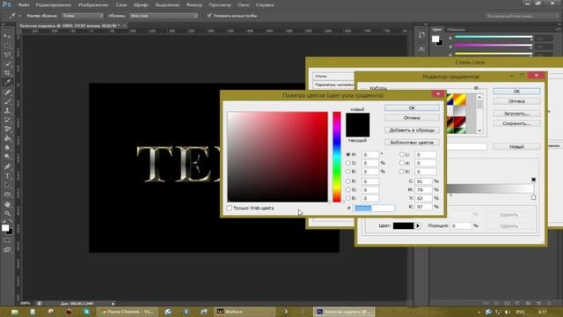Pick a shade in the red color field
563x317 pixels.
pyautogui.click(x=277, y=157)
